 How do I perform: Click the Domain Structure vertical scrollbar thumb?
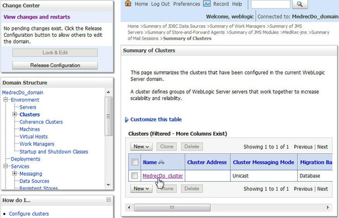coord(108,116)
